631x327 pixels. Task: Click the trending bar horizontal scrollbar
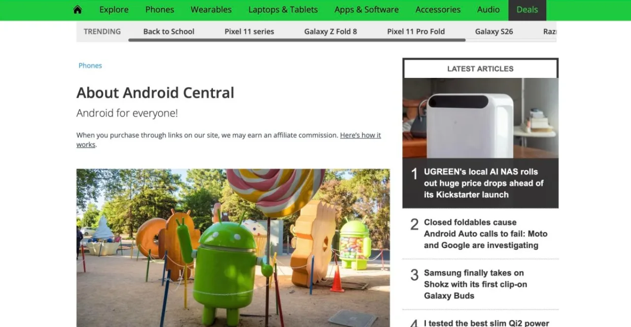coord(297,40)
